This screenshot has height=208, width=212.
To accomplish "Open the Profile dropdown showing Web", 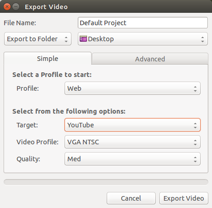I will point(132,88).
